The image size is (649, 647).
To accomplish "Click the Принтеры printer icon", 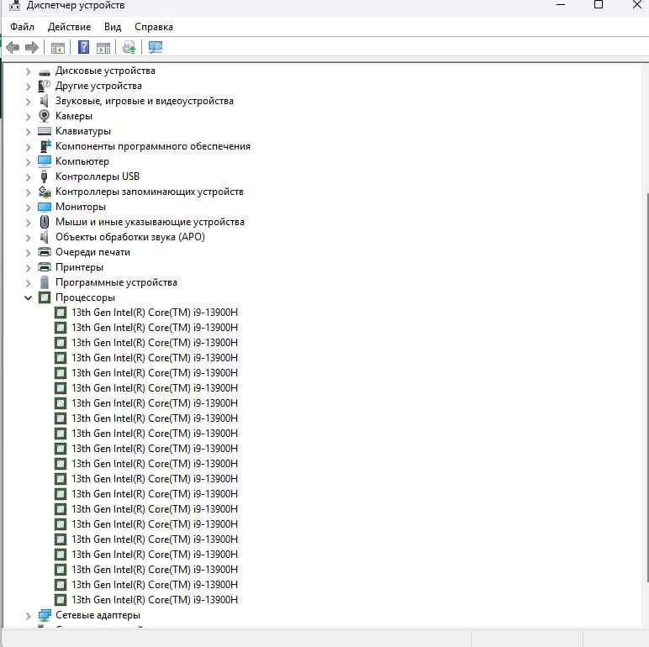I will click(45, 267).
